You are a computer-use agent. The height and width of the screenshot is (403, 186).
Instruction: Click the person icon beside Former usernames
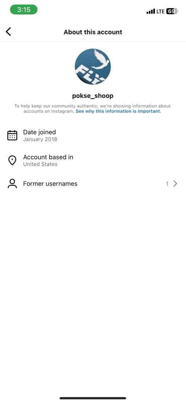point(12,184)
